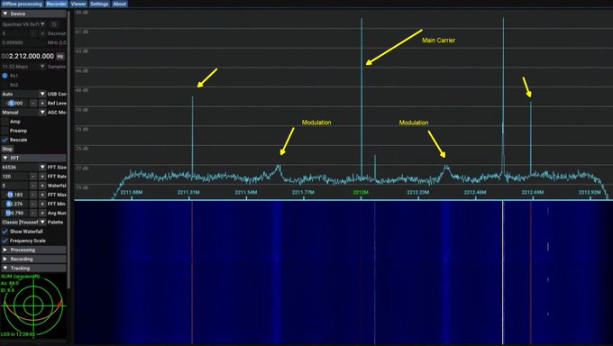The width and height of the screenshot is (613, 346).
Task: Decrease Ref Level with minus button
Action: pyautogui.click(x=33, y=104)
